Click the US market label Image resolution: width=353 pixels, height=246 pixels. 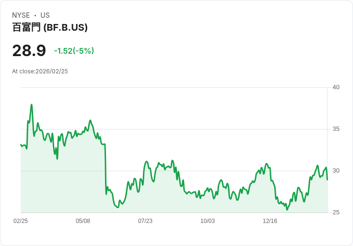(45, 15)
